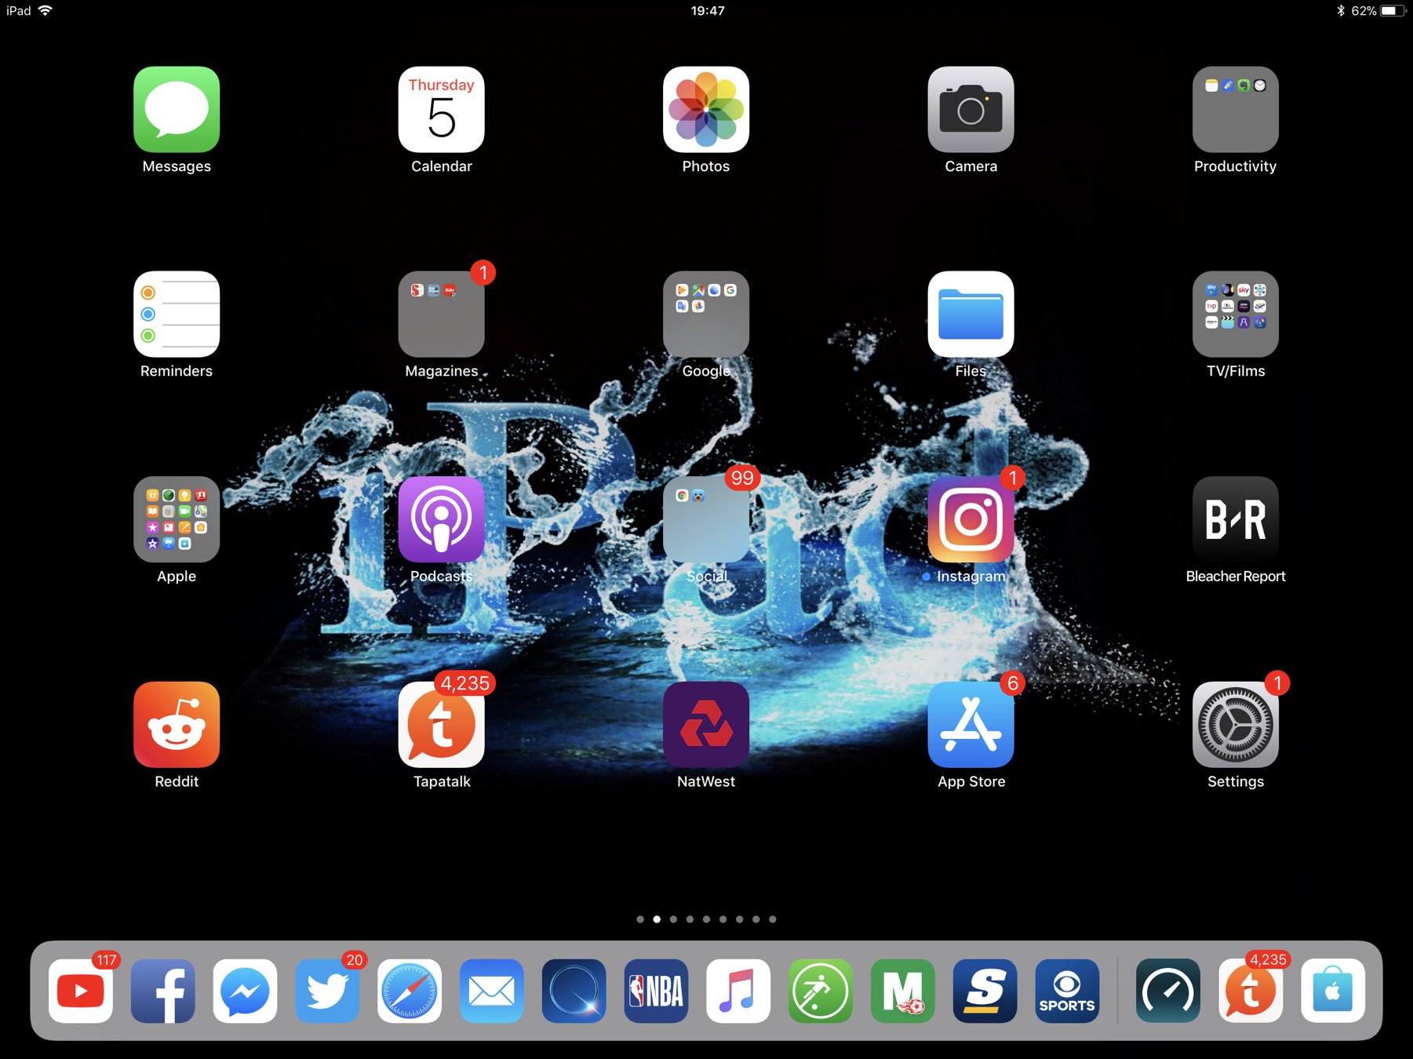This screenshot has height=1059, width=1413.
Task: Launch Messenger from the dock
Action: (245, 991)
